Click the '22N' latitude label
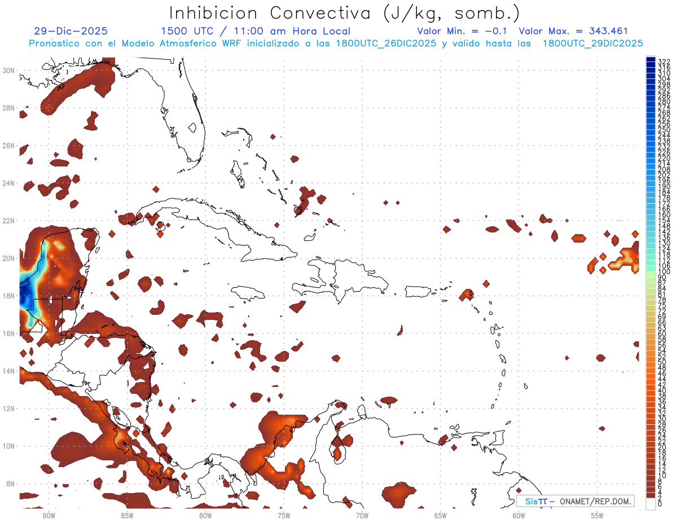 [8, 221]
